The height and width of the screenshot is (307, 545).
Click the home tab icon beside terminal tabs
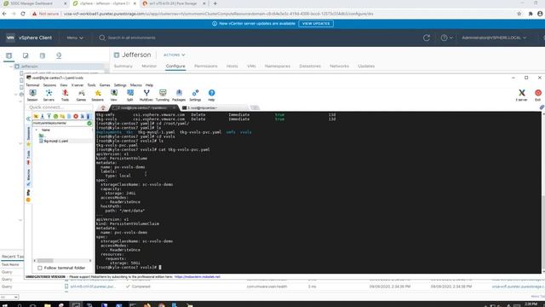pos(103,108)
